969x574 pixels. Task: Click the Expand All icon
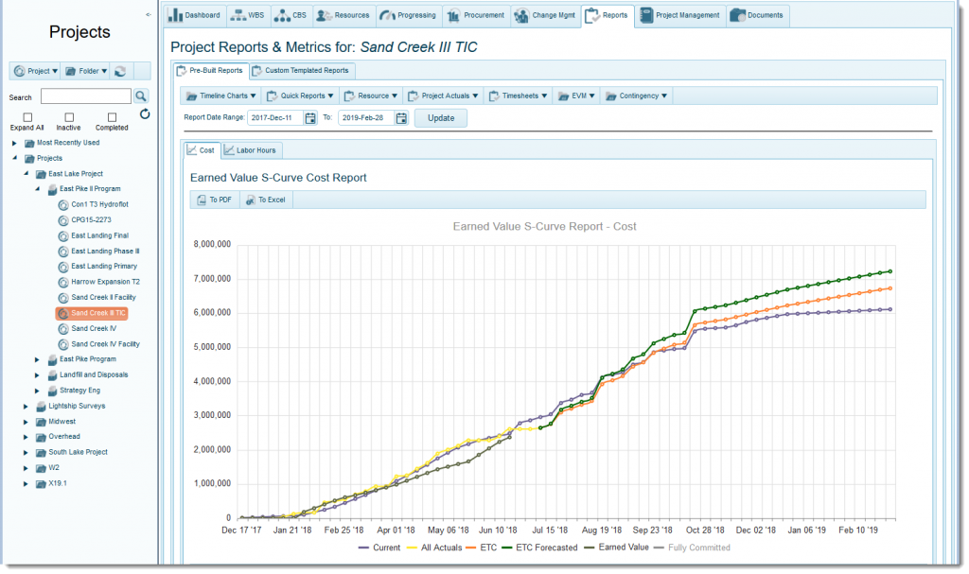(x=26, y=119)
